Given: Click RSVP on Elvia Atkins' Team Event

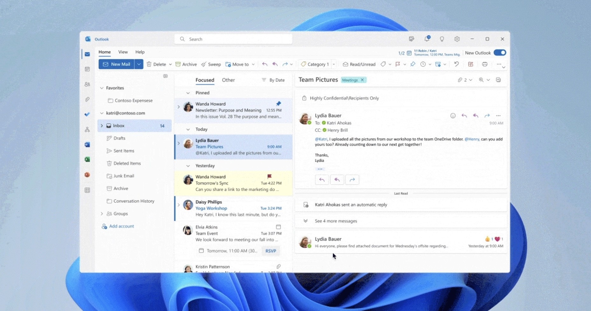Looking at the screenshot, I should [270, 251].
